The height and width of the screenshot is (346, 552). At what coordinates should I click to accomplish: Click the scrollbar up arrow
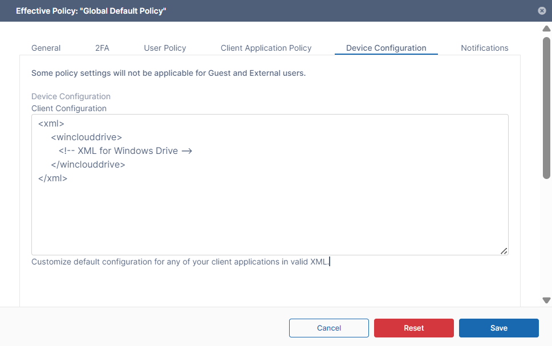[546, 29]
